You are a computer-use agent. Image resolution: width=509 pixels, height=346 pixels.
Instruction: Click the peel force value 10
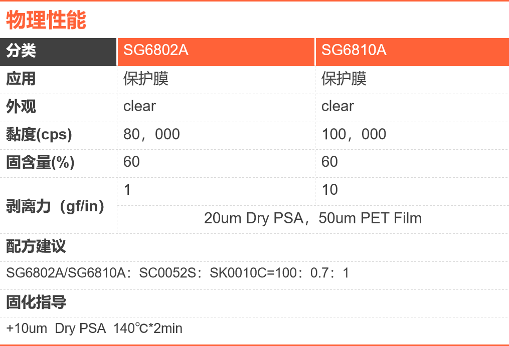(329, 190)
